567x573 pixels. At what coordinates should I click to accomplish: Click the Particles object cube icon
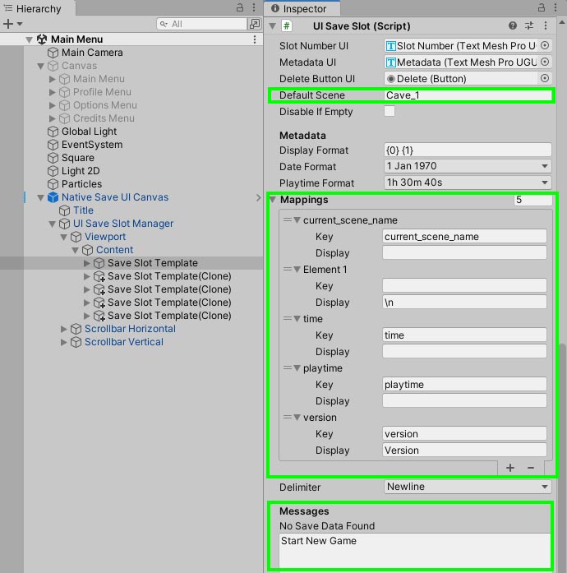pos(53,184)
